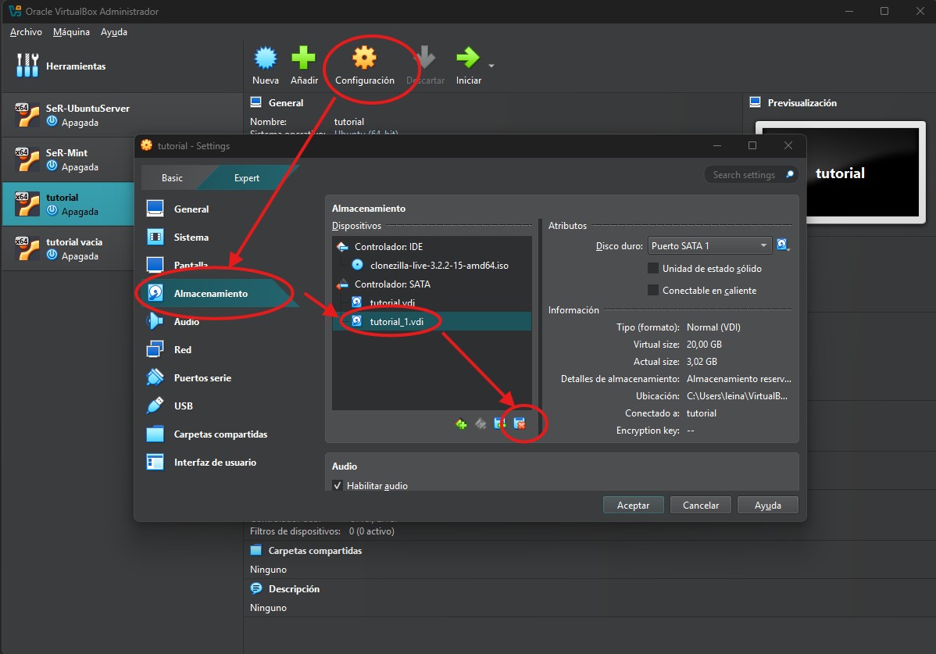The height and width of the screenshot is (654, 936).
Task: Click the General section icon in main window
Action: pyautogui.click(x=256, y=102)
